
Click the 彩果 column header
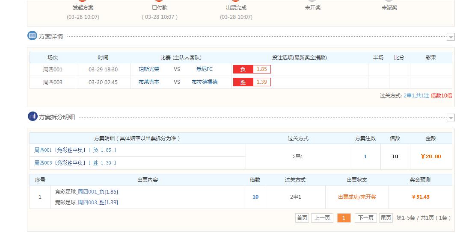coord(431,58)
